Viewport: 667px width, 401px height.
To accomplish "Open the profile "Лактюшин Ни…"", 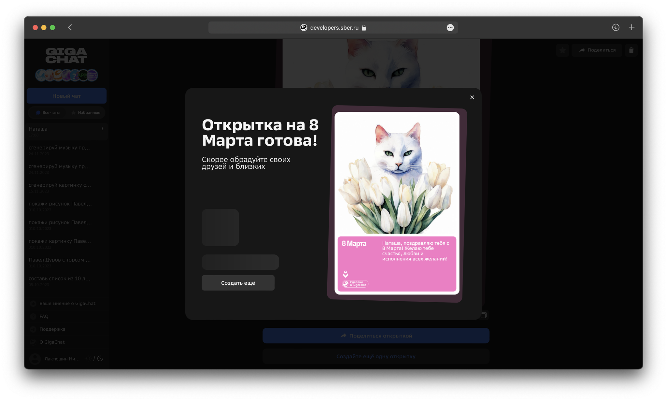I will click(x=62, y=359).
